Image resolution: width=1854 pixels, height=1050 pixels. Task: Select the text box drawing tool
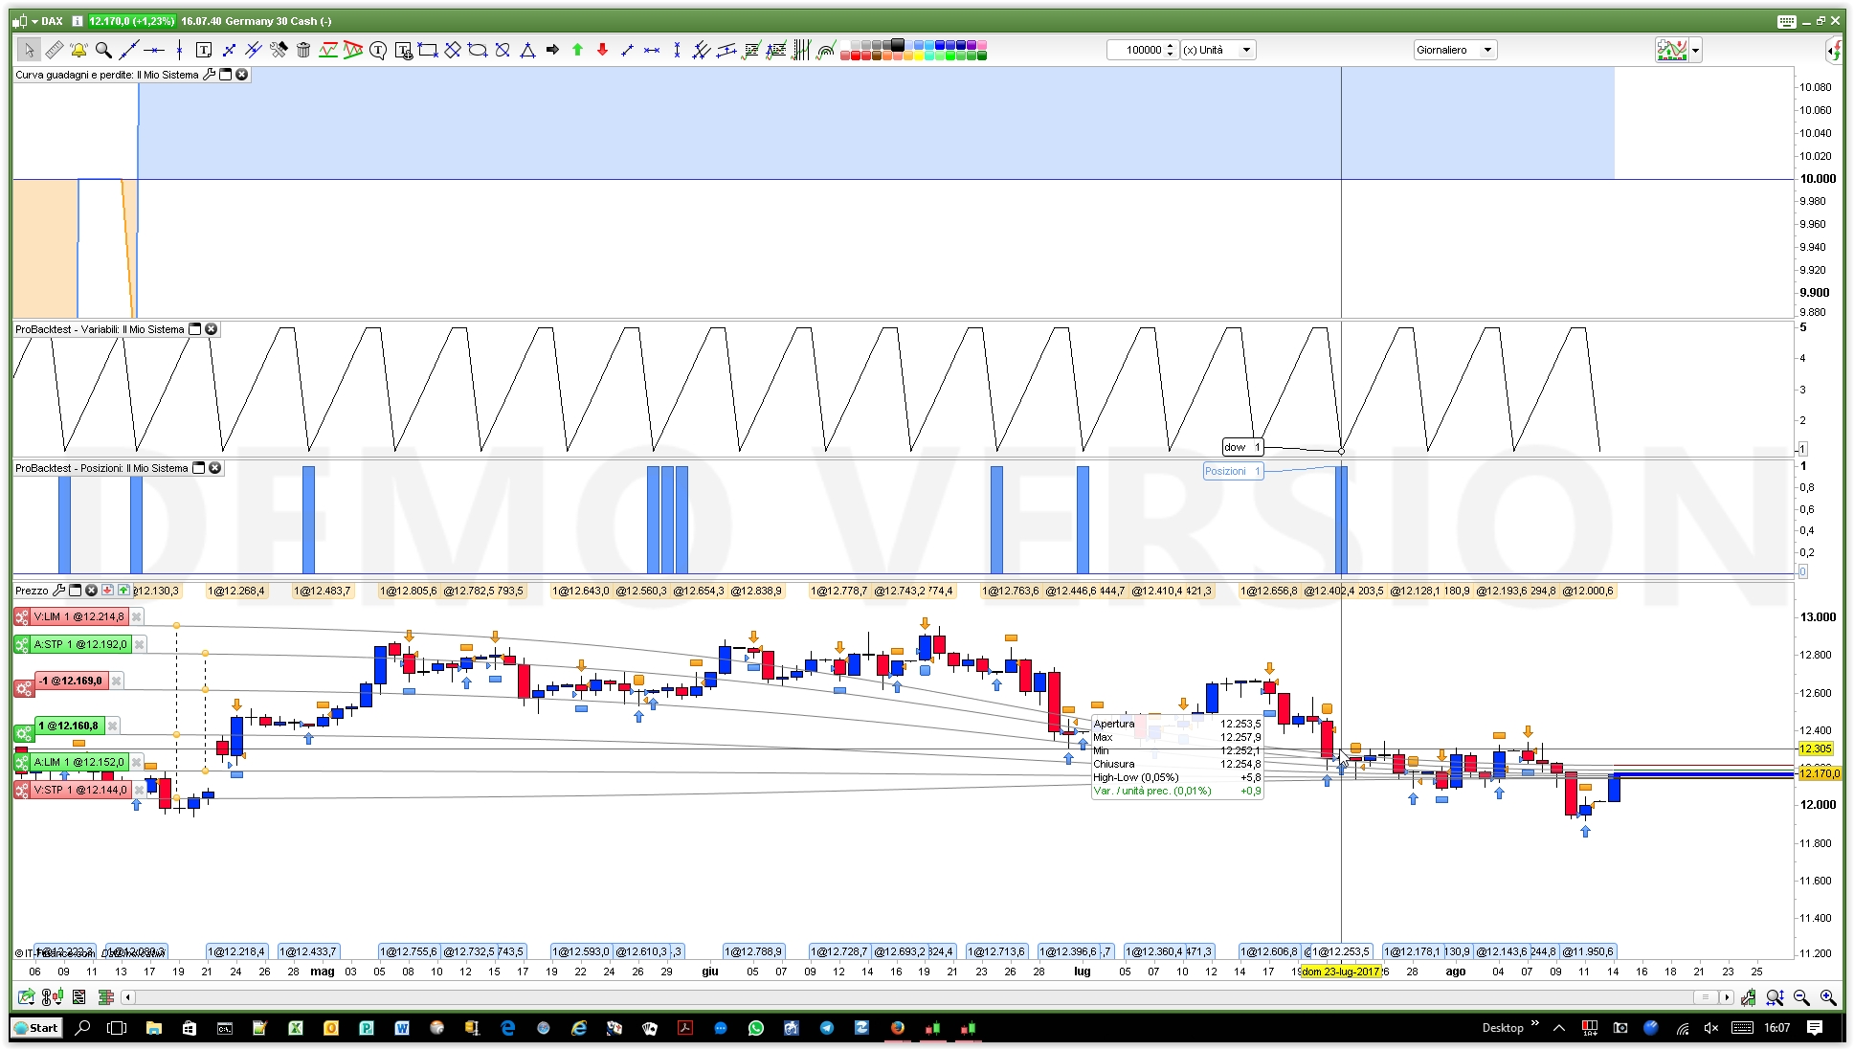click(x=203, y=50)
